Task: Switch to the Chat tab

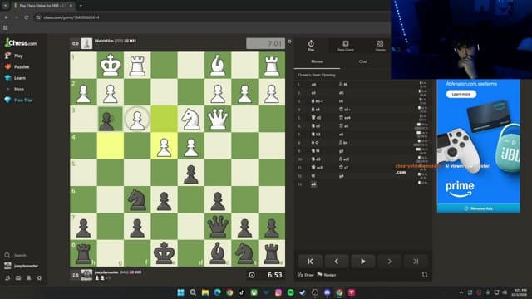Action: [x=363, y=61]
